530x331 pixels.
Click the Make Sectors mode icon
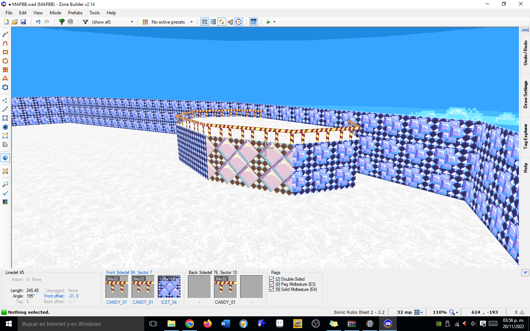click(5, 136)
